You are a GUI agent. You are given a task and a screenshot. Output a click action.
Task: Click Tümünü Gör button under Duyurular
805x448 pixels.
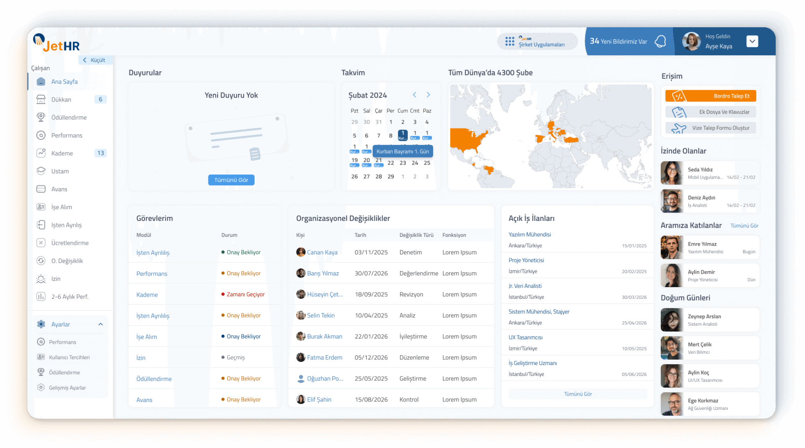point(231,180)
